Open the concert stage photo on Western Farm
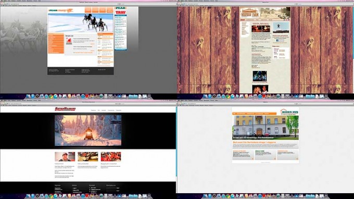This screenshot has width=354, height=199. coord(260,76)
